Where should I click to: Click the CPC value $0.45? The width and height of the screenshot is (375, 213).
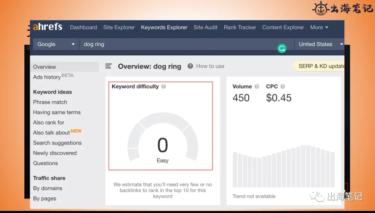tap(278, 98)
